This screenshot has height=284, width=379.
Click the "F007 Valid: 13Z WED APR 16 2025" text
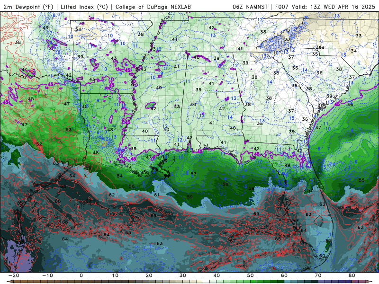pyautogui.click(x=325, y=7)
